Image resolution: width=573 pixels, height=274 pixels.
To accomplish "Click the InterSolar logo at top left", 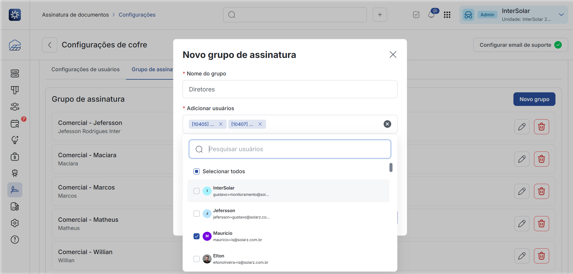I will pyautogui.click(x=15, y=15).
